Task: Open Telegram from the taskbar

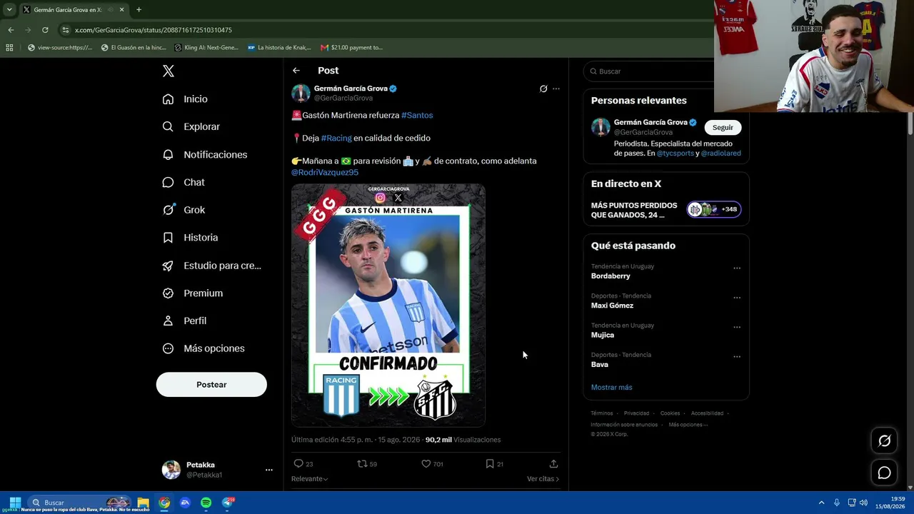Action: pos(227,503)
